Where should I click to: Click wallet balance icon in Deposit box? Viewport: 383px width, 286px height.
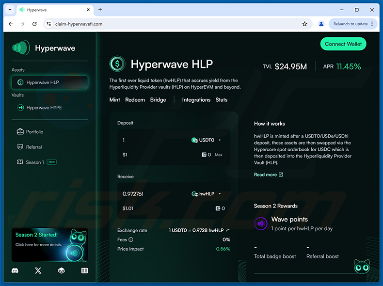coord(204,155)
